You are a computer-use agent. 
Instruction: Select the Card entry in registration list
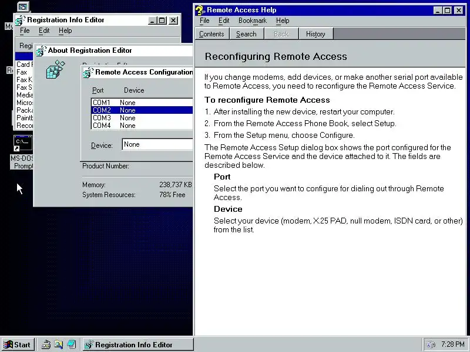(24, 65)
